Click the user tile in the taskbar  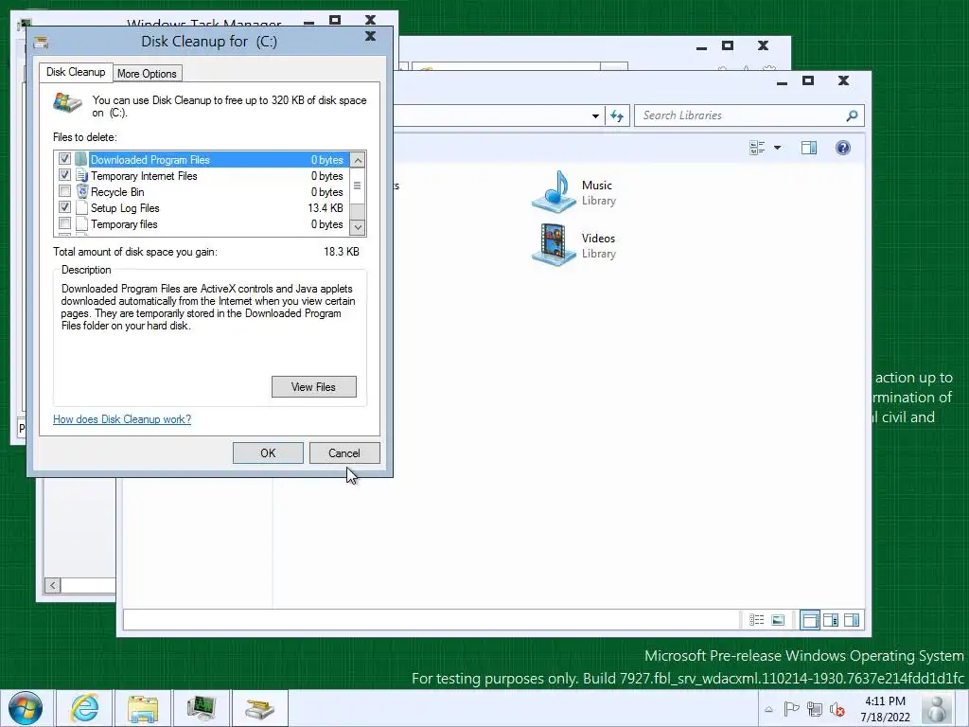[x=938, y=708]
